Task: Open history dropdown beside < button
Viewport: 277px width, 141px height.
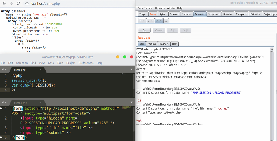Action: pyautogui.click(x=175, y=30)
